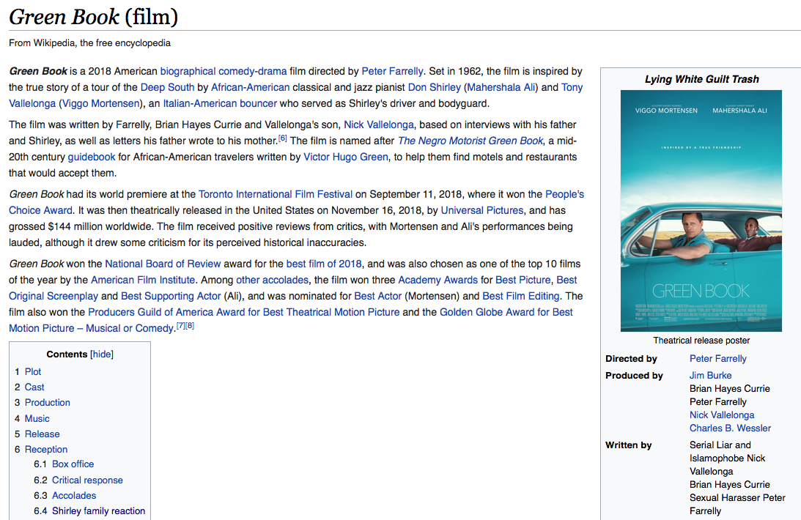Open the Mahershala Ali link

click(x=501, y=87)
